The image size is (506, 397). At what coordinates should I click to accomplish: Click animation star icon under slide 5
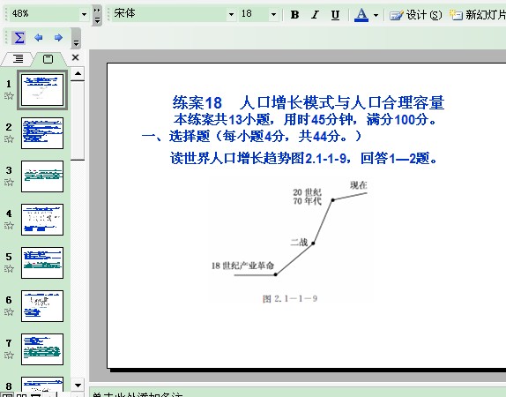(x=9, y=268)
